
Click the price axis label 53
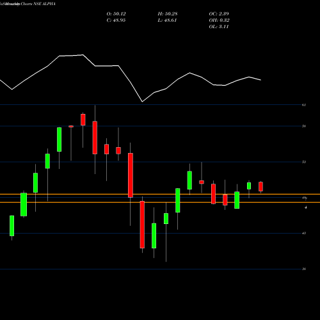click(x=304, y=162)
